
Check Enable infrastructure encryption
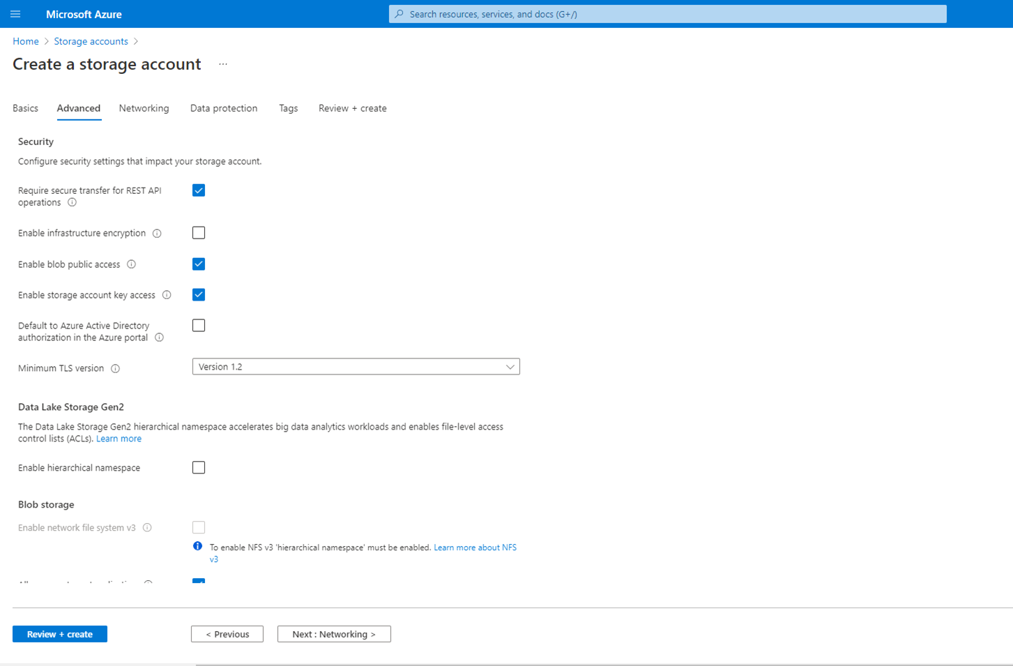click(x=199, y=233)
